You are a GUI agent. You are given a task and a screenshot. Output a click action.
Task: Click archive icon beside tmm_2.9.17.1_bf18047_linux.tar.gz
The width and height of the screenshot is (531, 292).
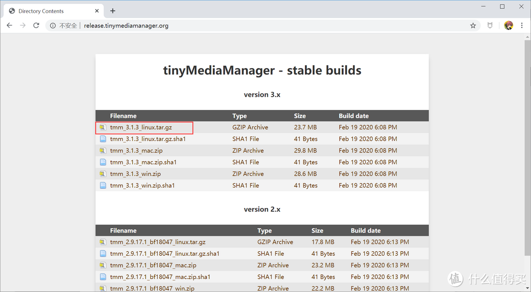[103, 242]
